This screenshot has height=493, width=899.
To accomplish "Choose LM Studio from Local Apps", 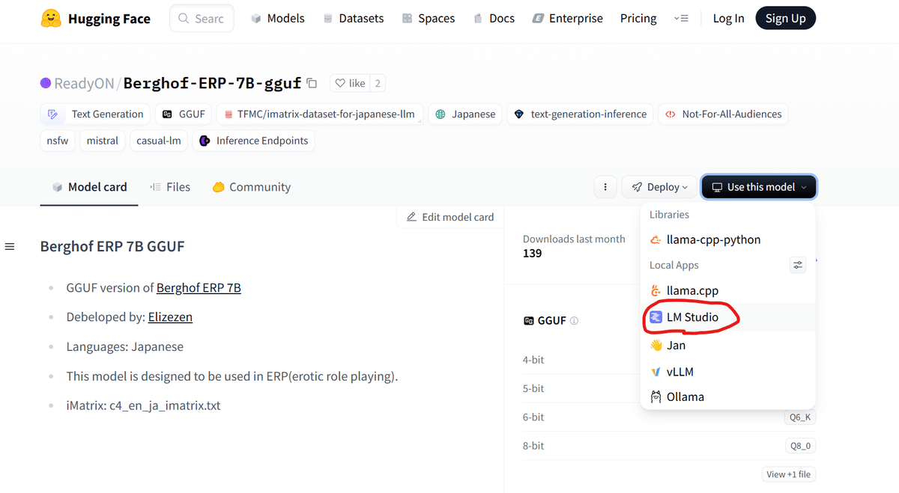I will [727, 317].
